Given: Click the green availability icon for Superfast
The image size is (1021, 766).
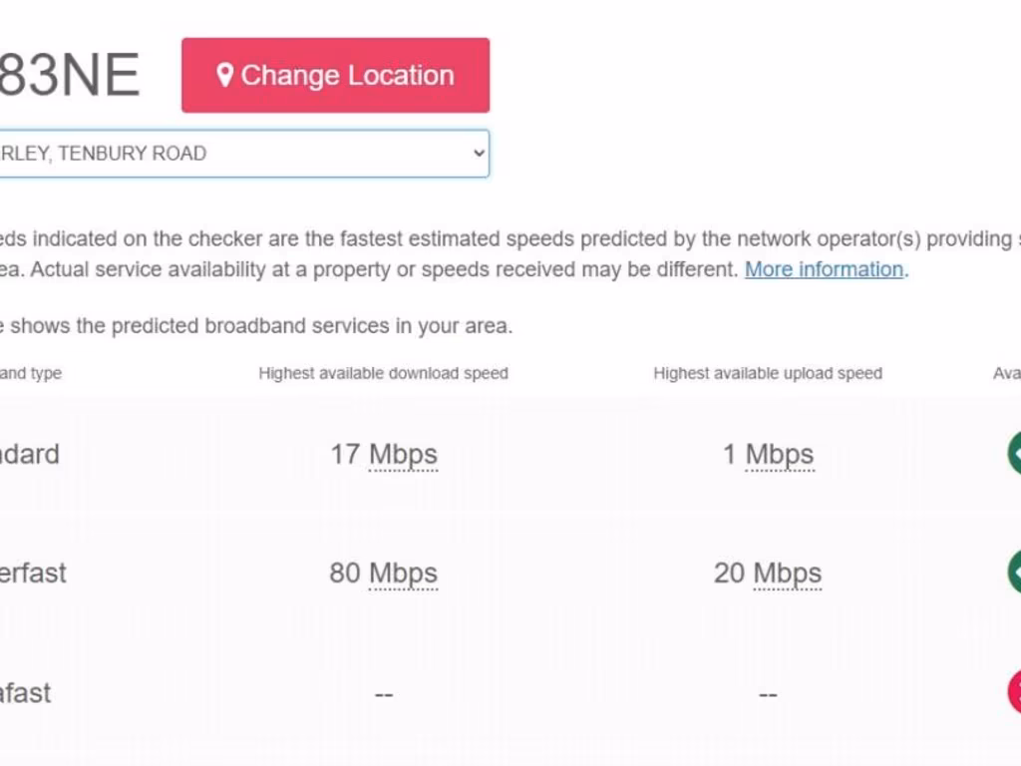Looking at the screenshot, I should (x=1013, y=573).
